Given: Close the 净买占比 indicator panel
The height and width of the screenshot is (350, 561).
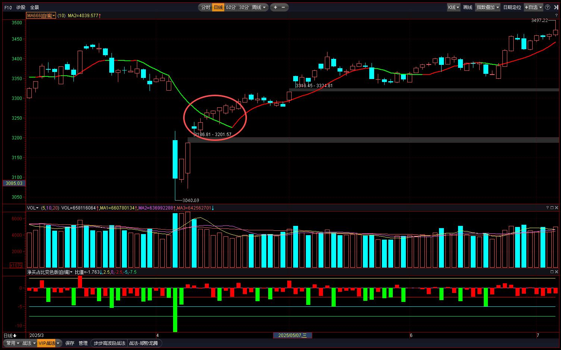Looking at the screenshot, I should pos(557,272).
